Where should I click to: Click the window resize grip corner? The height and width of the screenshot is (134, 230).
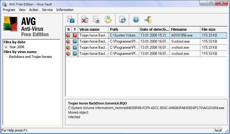point(227,130)
